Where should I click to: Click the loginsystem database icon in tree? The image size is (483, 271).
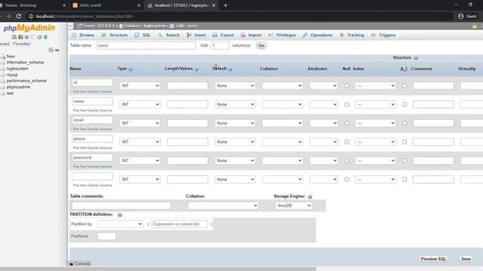(3, 69)
